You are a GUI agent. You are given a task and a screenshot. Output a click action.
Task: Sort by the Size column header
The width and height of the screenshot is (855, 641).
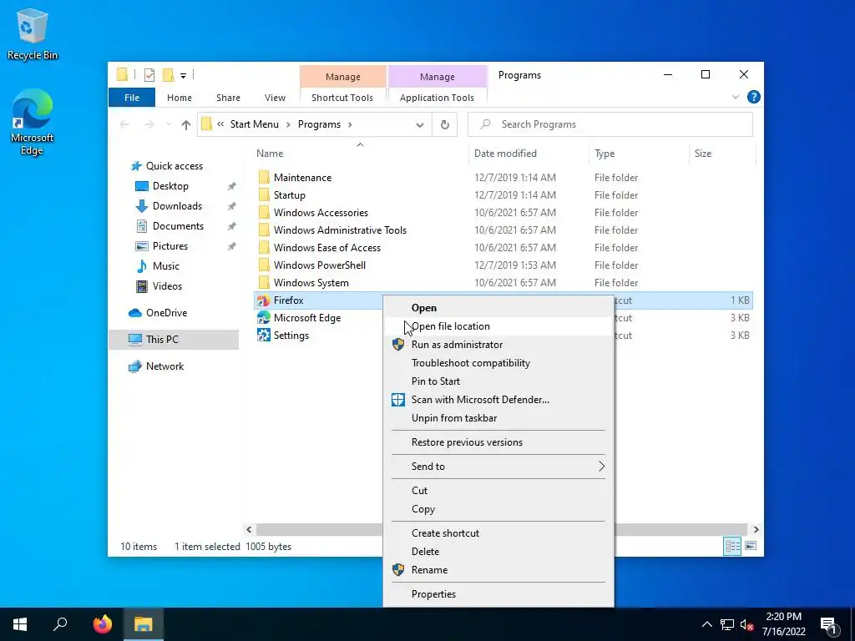(722, 154)
